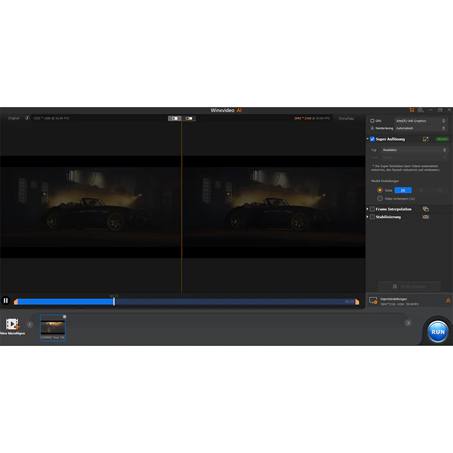Choose the greyed 4X scale button

tap(440, 190)
